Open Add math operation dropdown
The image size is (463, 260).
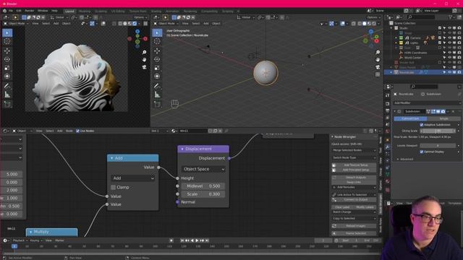(x=133, y=178)
